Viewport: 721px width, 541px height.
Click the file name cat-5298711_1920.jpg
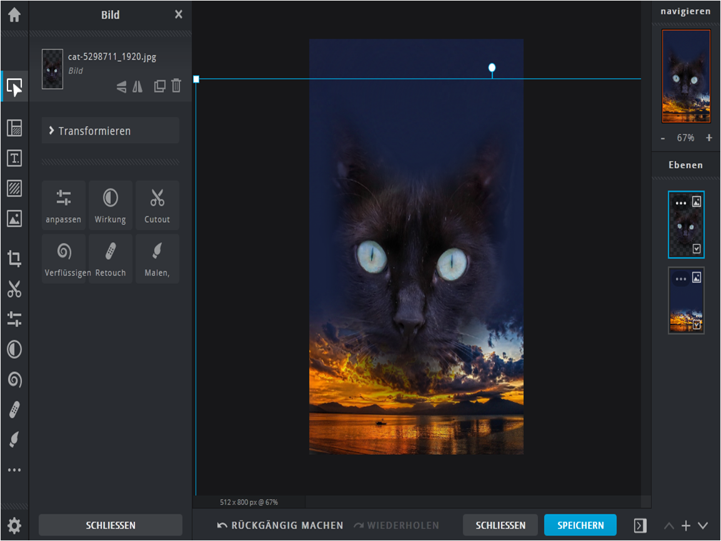(x=112, y=57)
